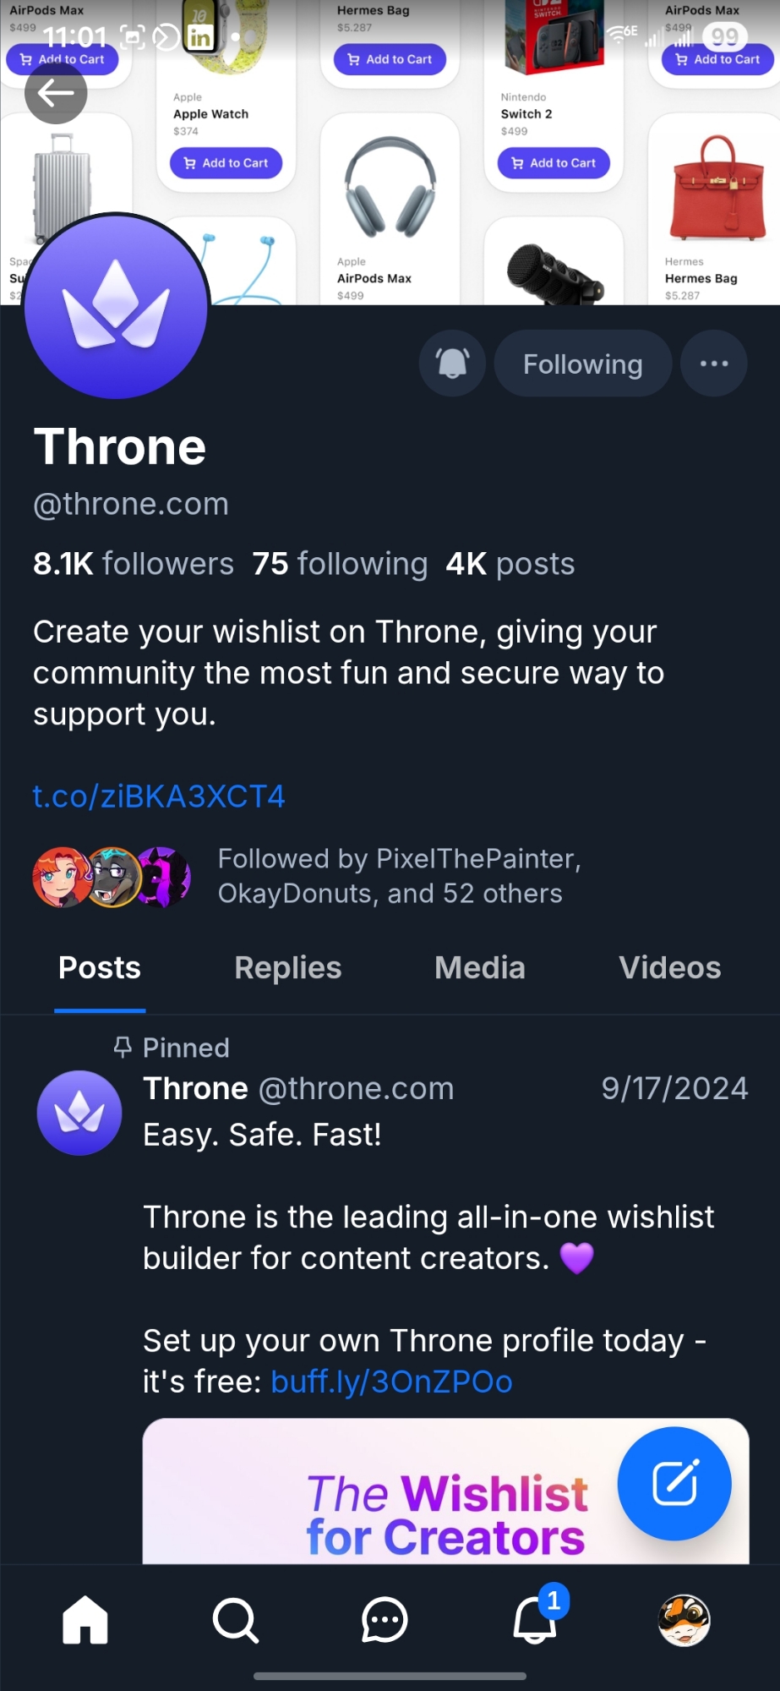
Task: Tap the notification bell on Throne's profile
Action: (x=452, y=364)
